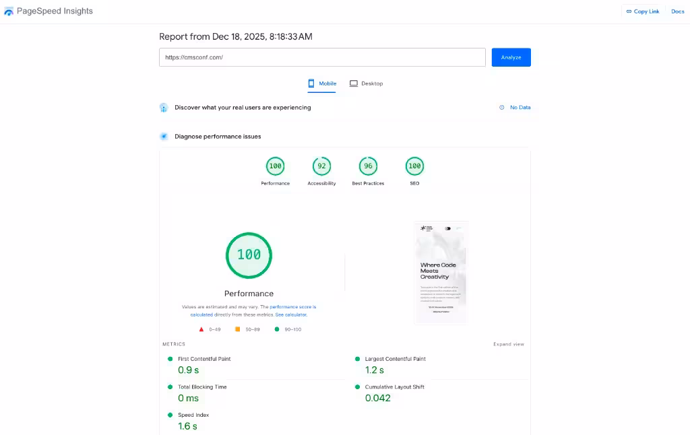The width and height of the screenshot is (690, 435).
Task: Open the Best Practices score gauge
Action: click(x=368, y=165)
